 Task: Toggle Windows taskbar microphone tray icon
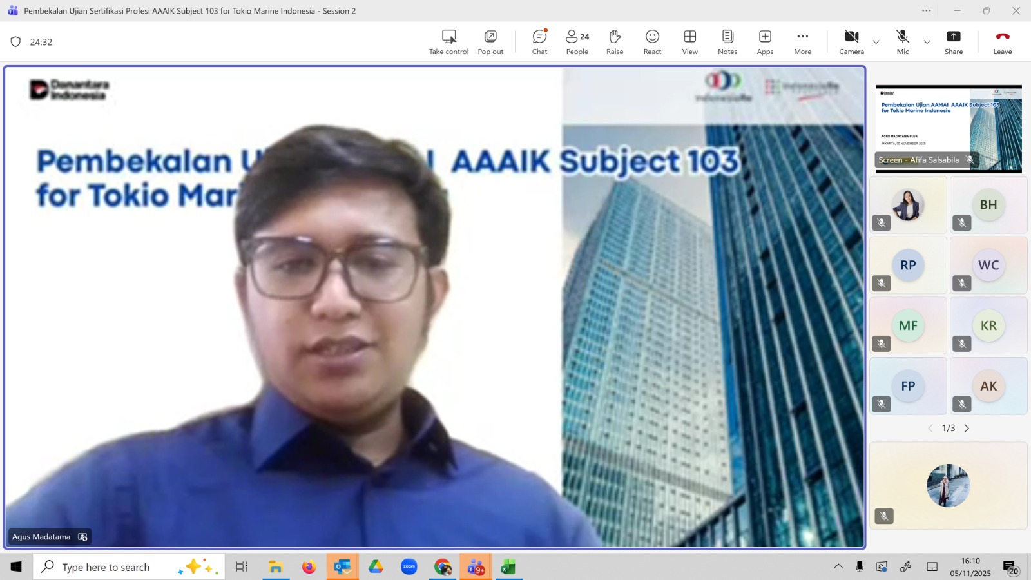coord(859,566)
